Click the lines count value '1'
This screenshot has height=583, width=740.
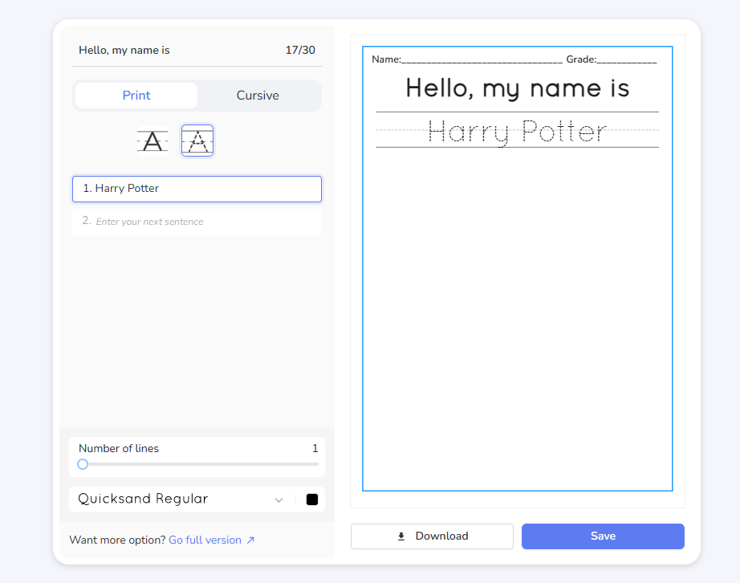(x=315, y=448)
